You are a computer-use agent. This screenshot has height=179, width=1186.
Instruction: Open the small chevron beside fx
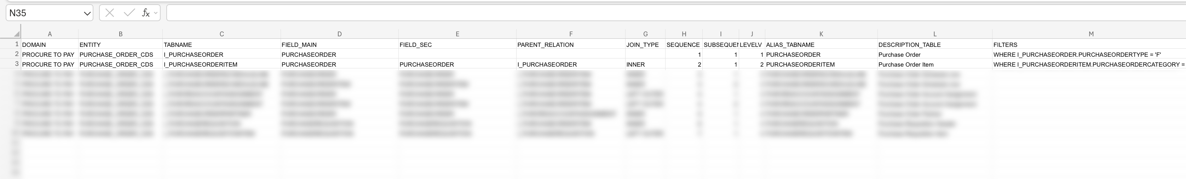click(x=156, y=13)
